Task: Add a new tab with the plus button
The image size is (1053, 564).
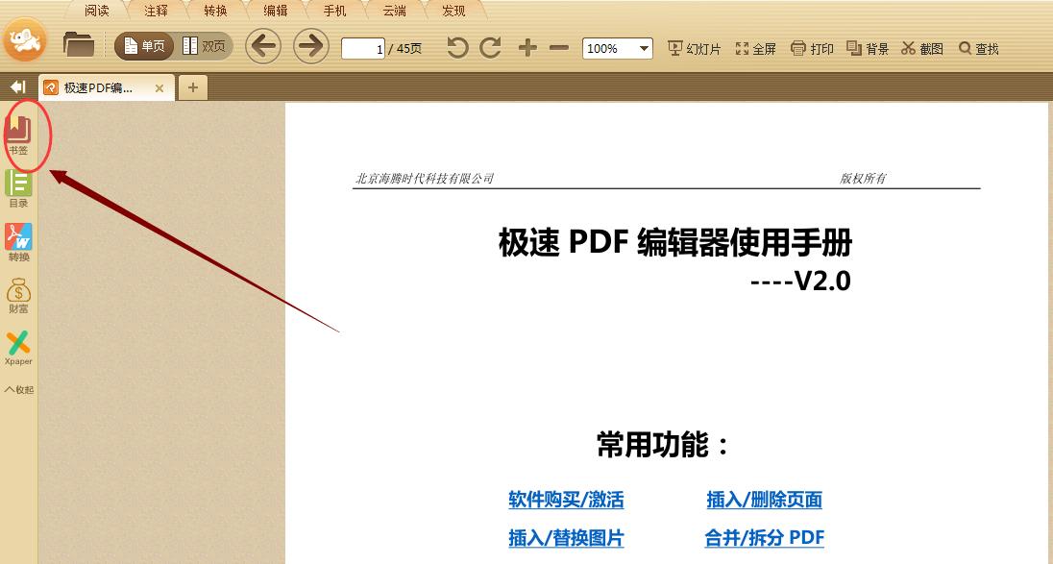Action: [x=193, y=88]
